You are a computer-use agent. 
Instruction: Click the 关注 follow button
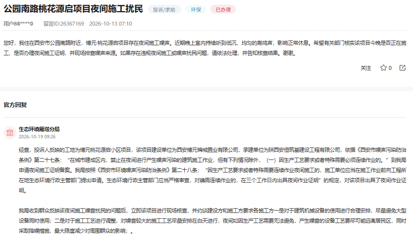pyautogui.click(x=366, y=68)
